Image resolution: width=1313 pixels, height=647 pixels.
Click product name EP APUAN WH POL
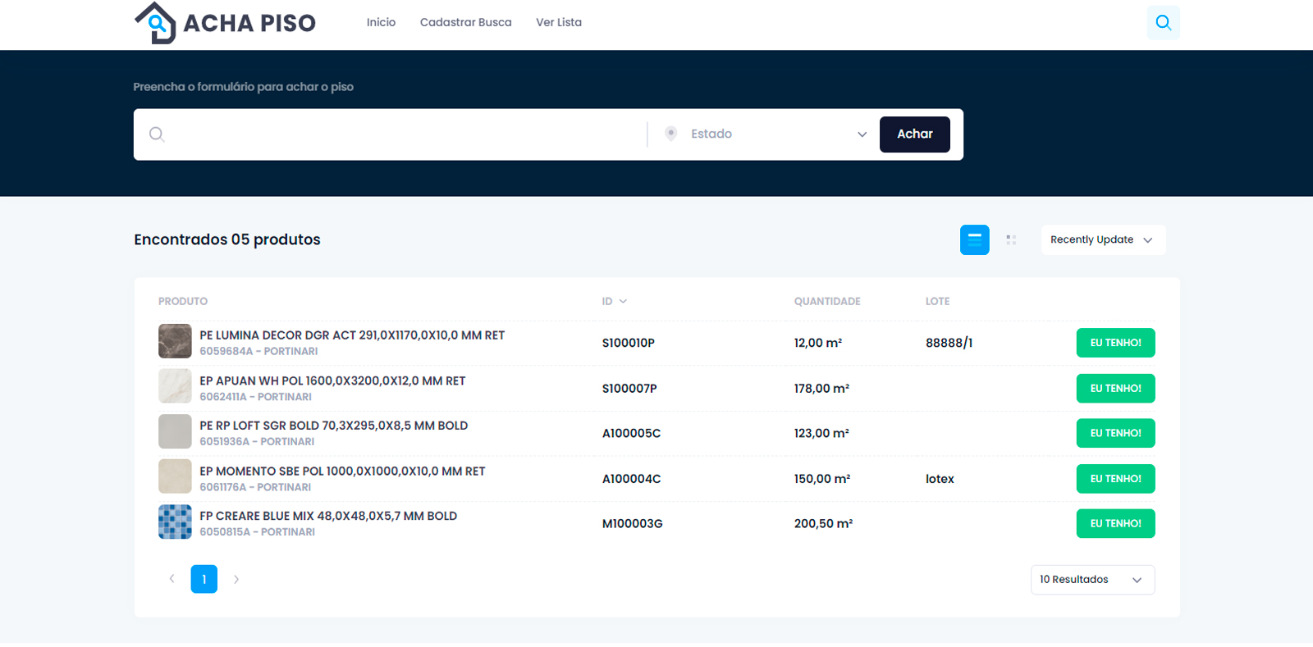(332, 380)
